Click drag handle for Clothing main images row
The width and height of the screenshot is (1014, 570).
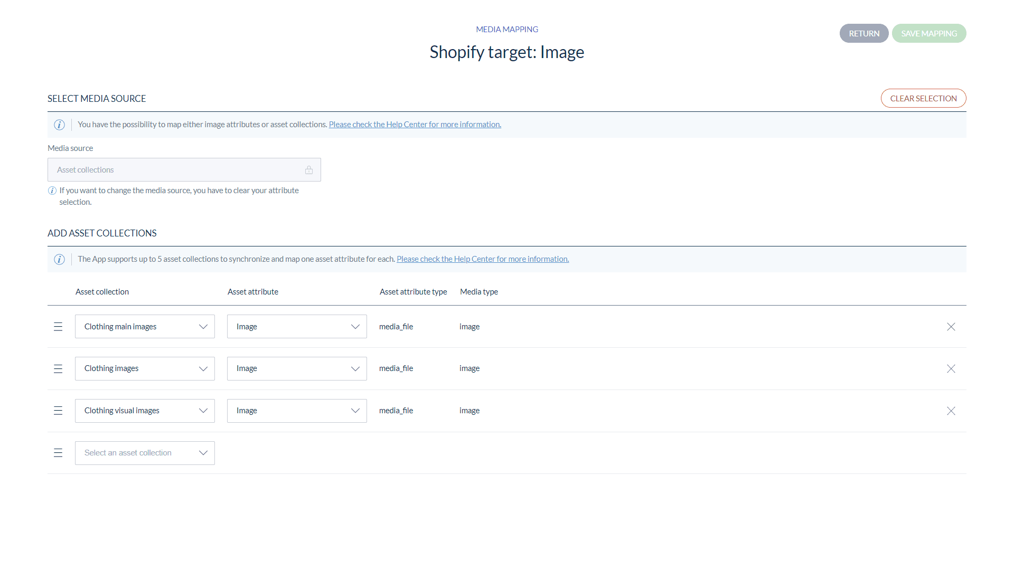pos(58,327)
